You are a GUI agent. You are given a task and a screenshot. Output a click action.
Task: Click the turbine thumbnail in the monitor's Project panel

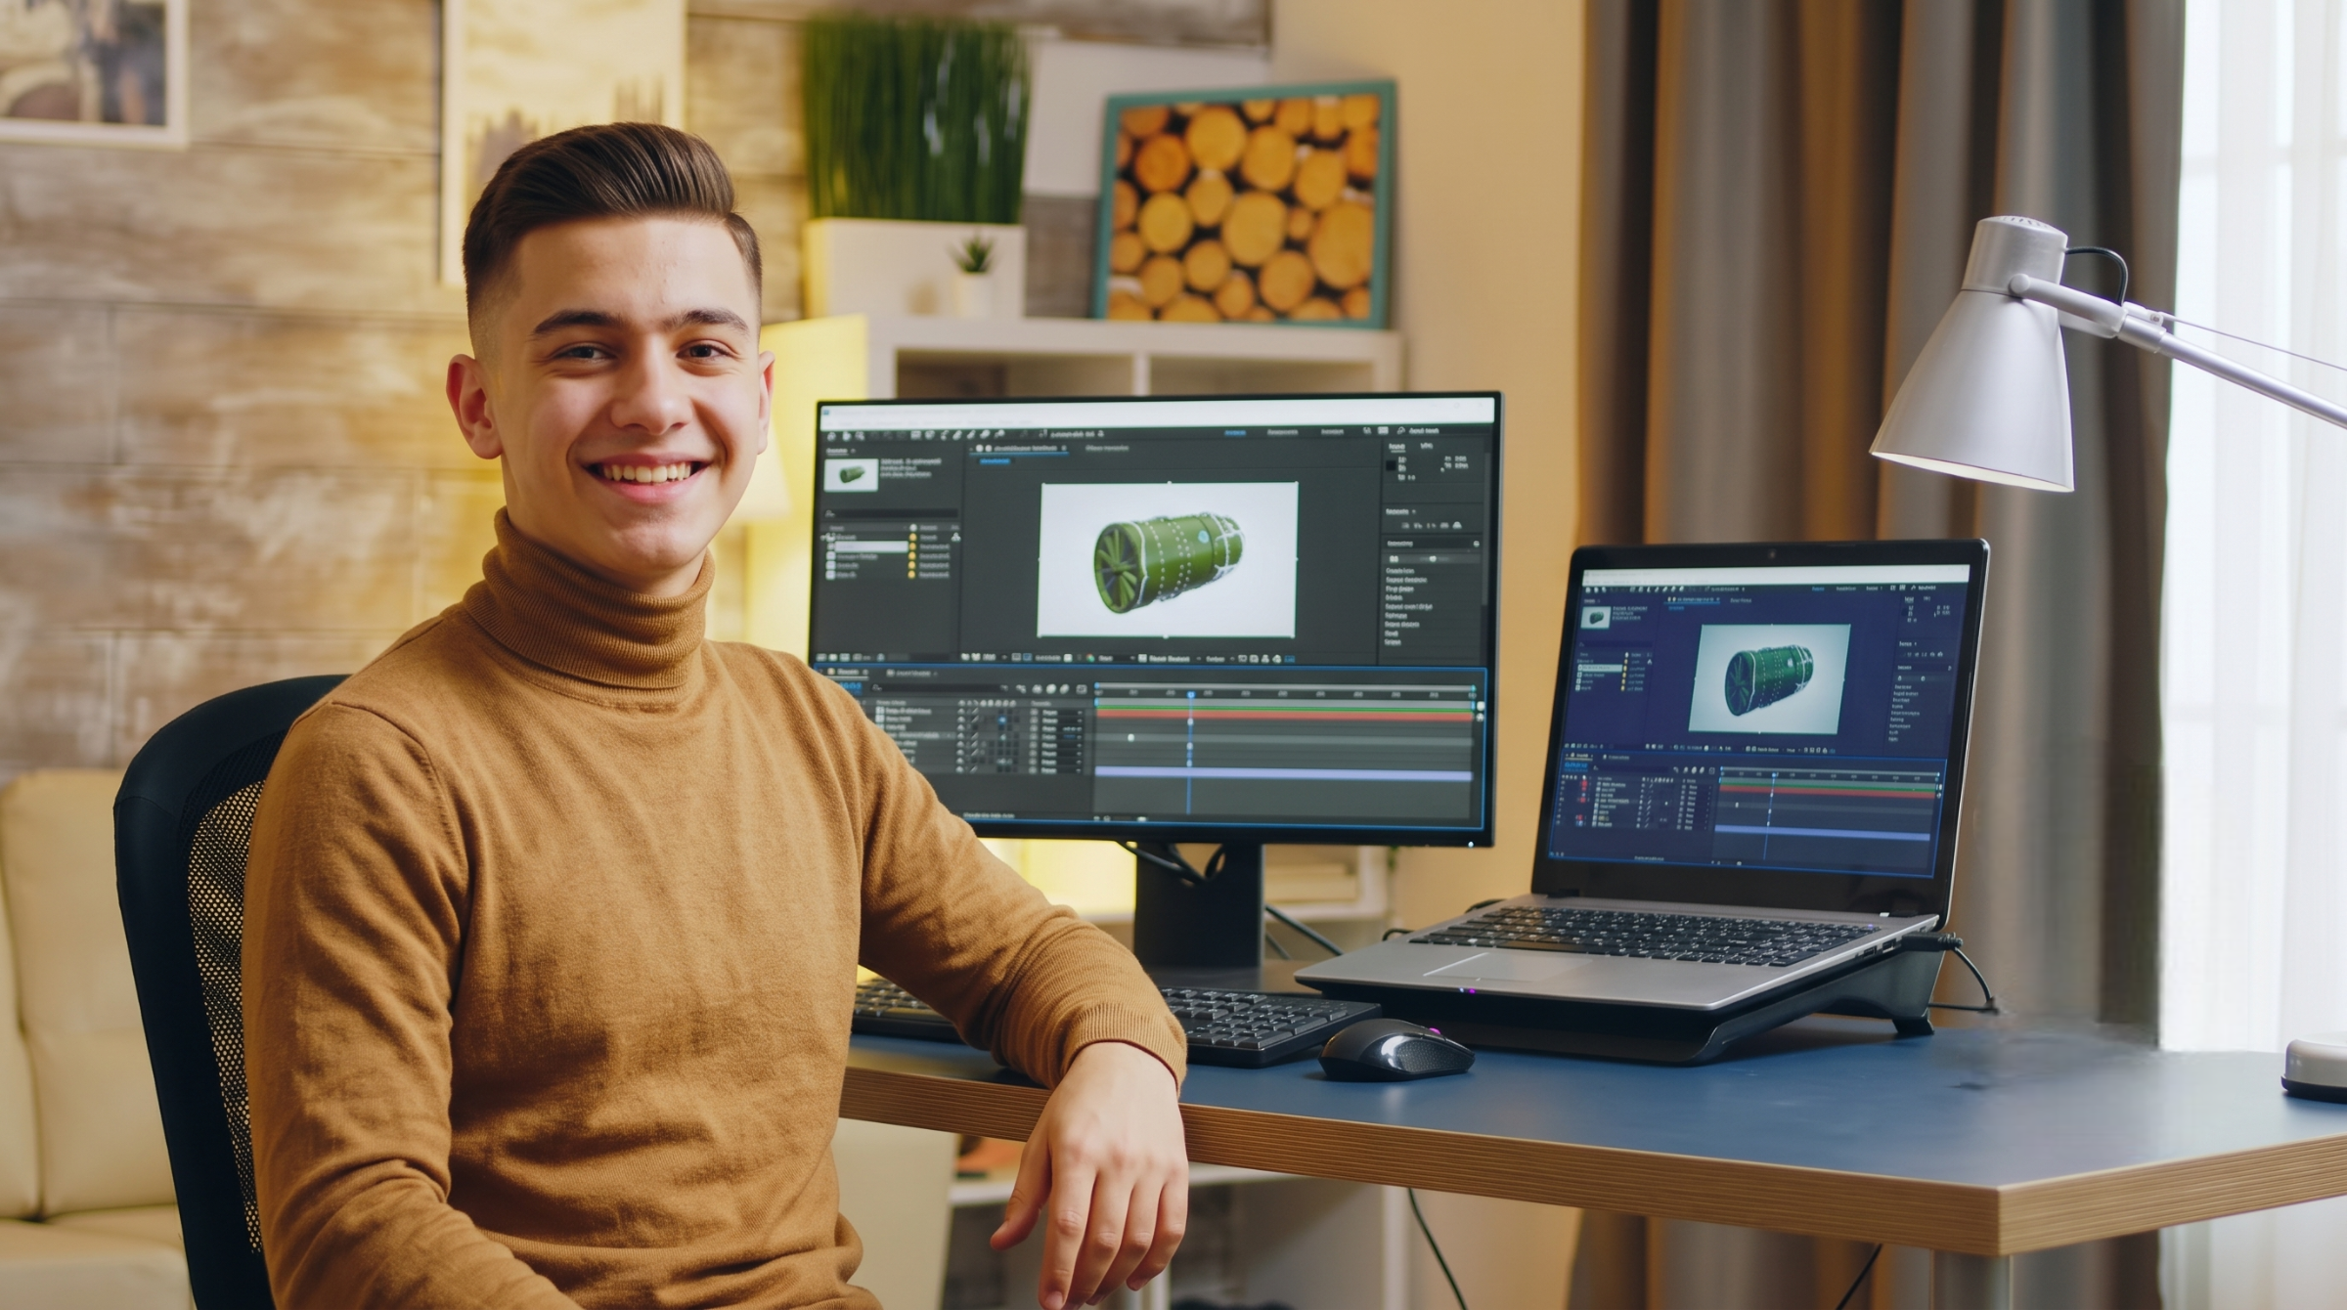click(851, 475)
